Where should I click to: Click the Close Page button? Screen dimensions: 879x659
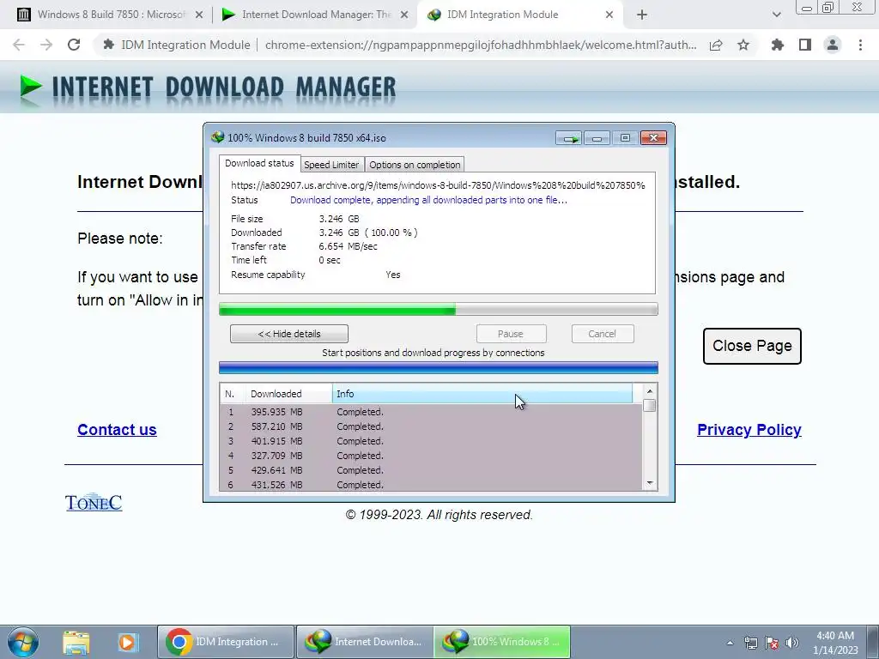click(752, 347)
